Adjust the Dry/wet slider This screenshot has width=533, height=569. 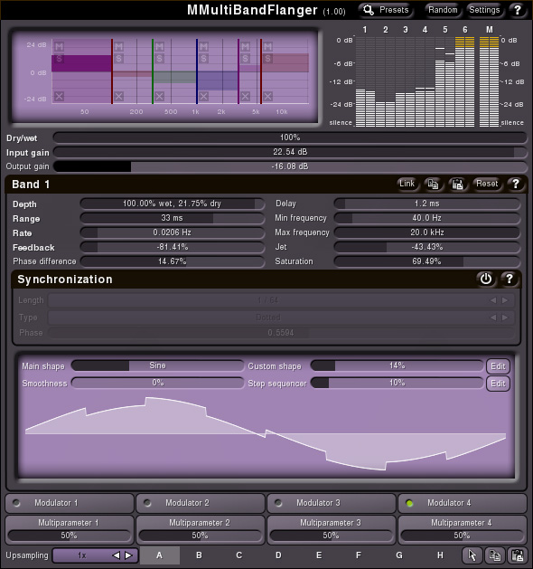290,138
